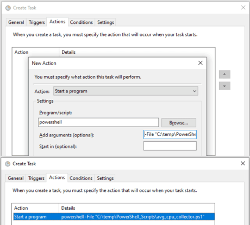
Task: Click the chevron arrow of the Action combo box
Action: tap(195, 91)
